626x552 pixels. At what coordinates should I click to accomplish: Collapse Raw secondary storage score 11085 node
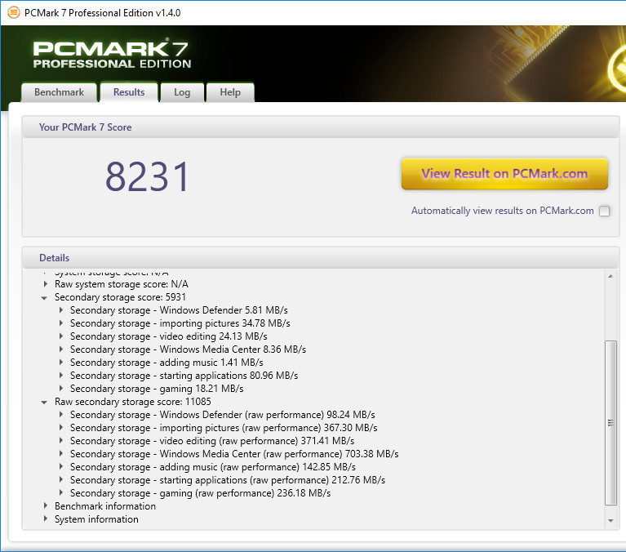click(44, 403)
